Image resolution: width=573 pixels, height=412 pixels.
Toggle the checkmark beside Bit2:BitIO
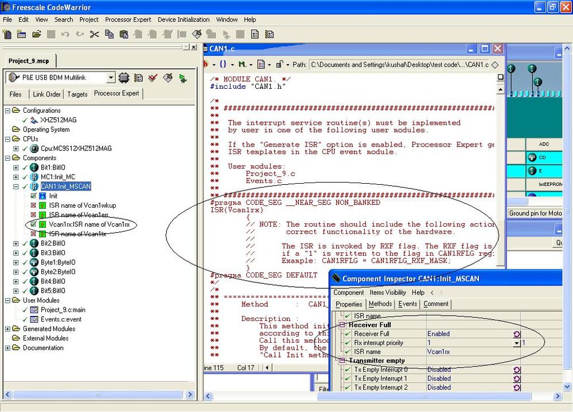[x=25, y=243]
